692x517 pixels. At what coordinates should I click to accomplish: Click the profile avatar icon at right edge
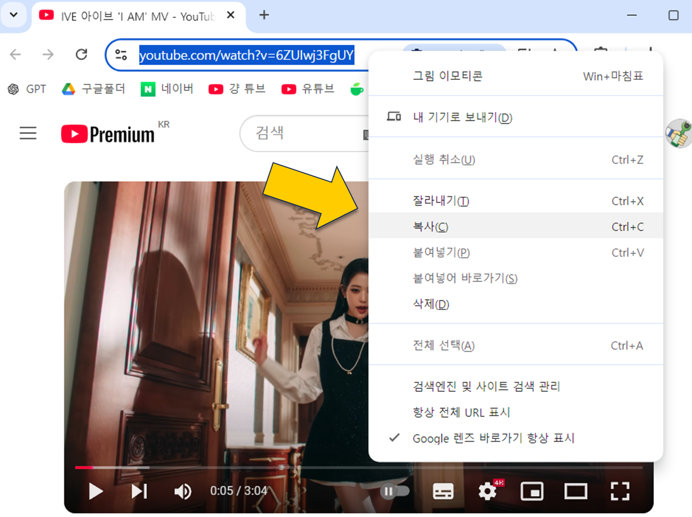[x=679, y=134]
